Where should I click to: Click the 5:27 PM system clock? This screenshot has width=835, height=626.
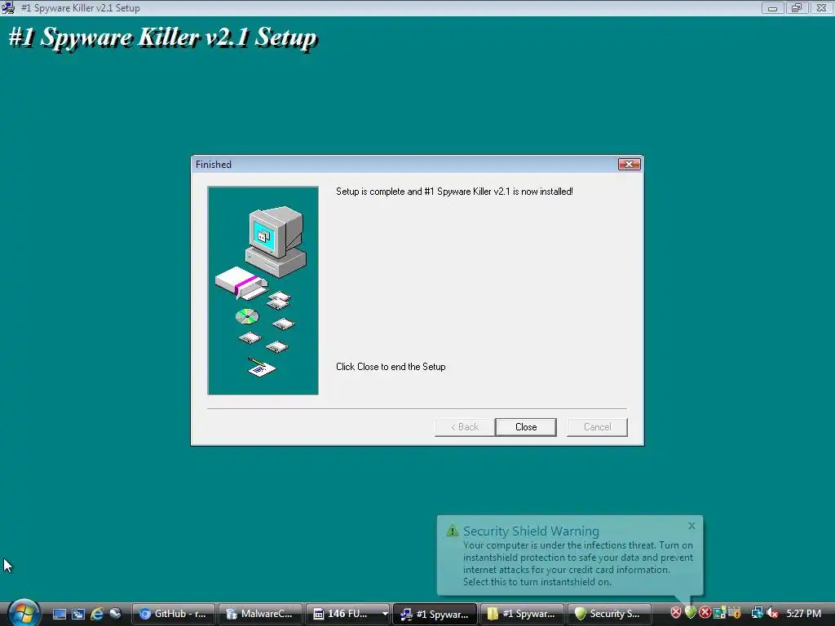[x=803, y=613]
